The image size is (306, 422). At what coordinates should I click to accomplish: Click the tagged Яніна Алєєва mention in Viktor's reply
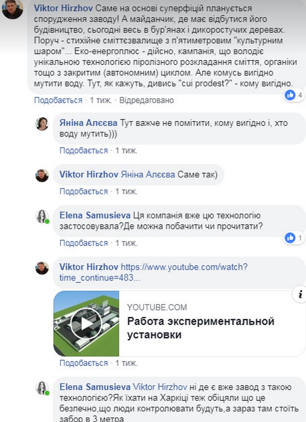coord(148,174)
